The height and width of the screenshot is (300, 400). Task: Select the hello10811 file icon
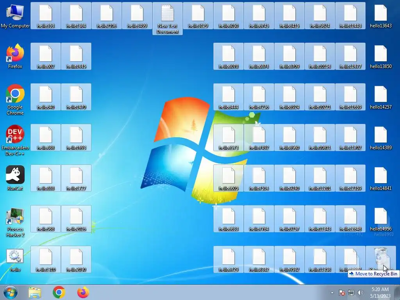[x=320, y=137]
